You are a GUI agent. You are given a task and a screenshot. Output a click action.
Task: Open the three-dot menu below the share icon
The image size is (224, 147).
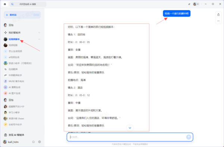coord(218,21)
